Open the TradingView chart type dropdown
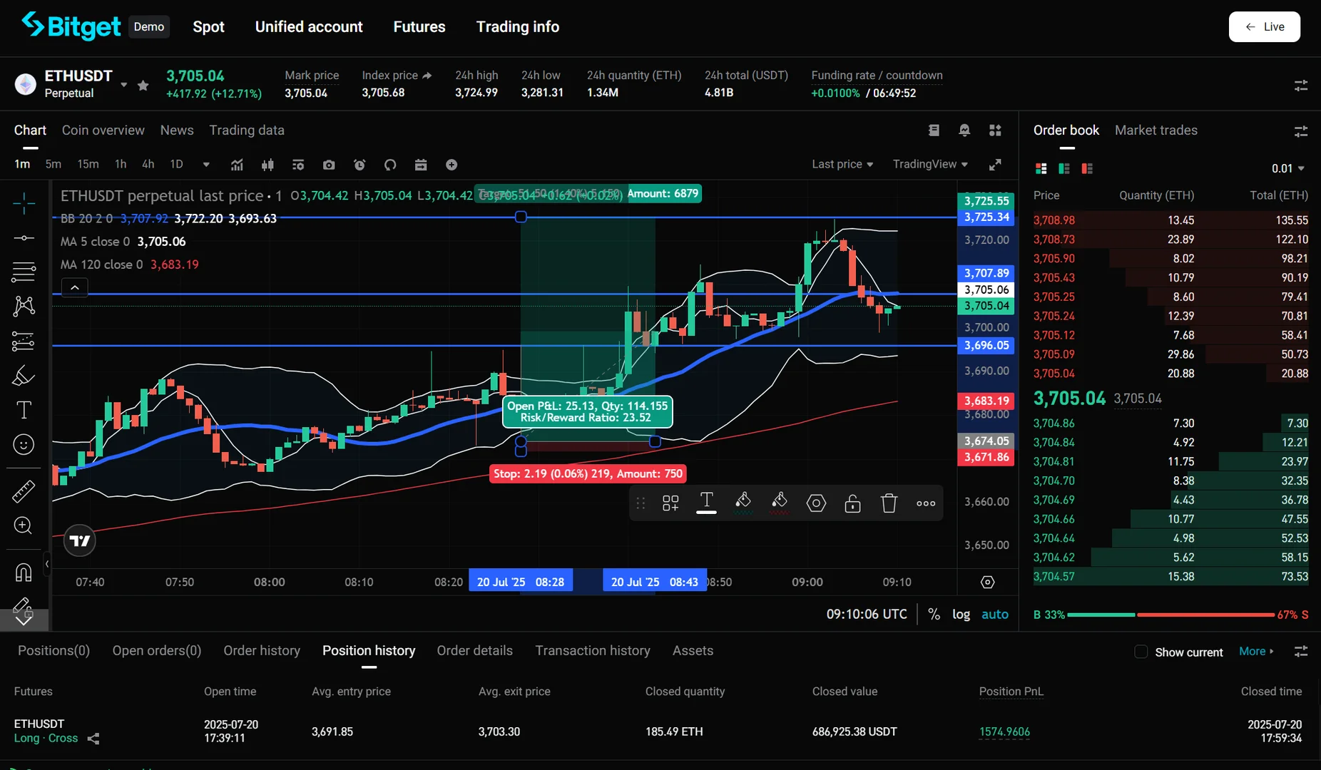The width and height of the screenshot is (1321, 770). click(929, 164)
